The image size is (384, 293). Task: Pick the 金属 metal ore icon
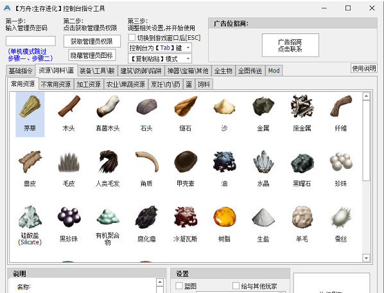pyautogui.click(x=263, y=106)
